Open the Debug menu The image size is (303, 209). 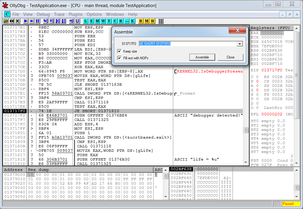(43, 14)
